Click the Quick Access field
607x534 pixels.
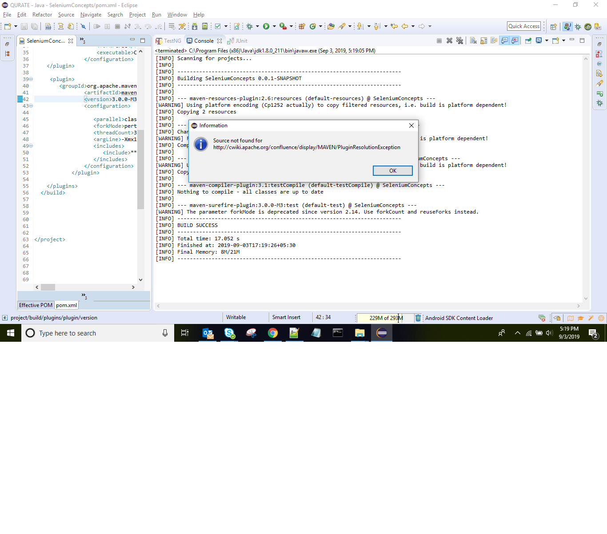524,26
